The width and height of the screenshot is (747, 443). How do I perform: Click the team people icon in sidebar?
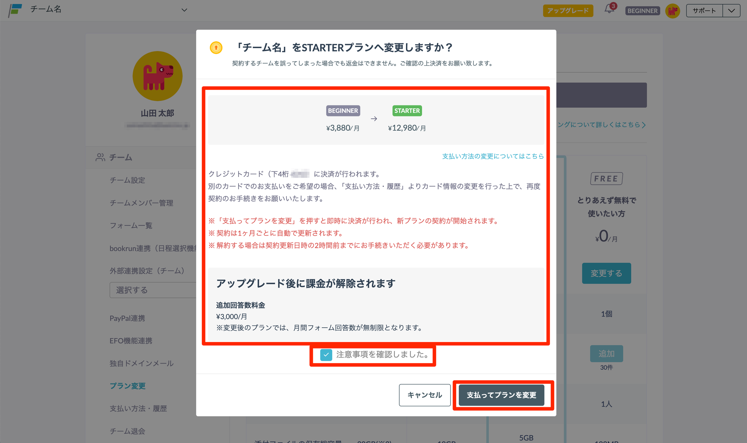click(100, 157)
